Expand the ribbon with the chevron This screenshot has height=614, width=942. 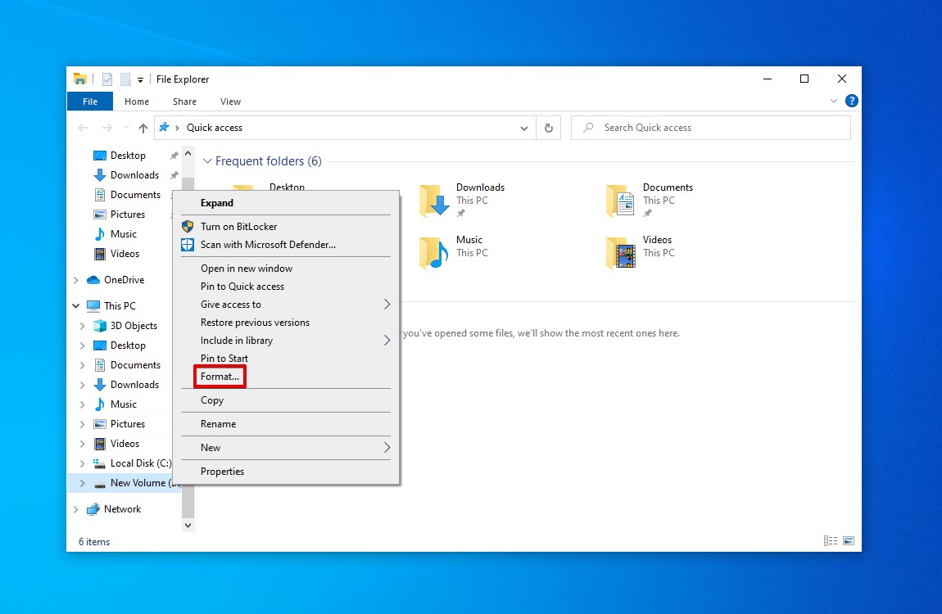pos(833,101)
